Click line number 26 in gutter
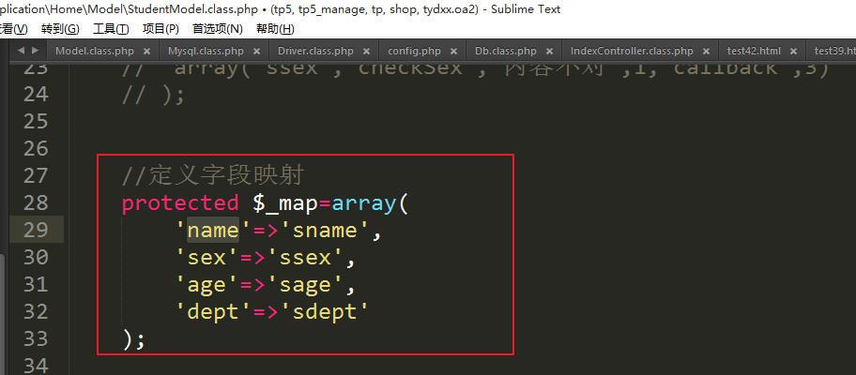 [x=36, y=149]
